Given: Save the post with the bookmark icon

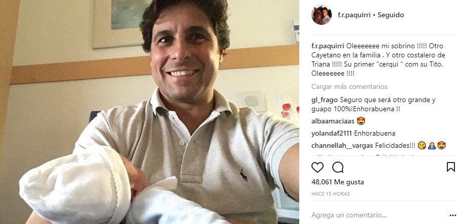Looking at the screenshot, I should click(x=450, y=167).
